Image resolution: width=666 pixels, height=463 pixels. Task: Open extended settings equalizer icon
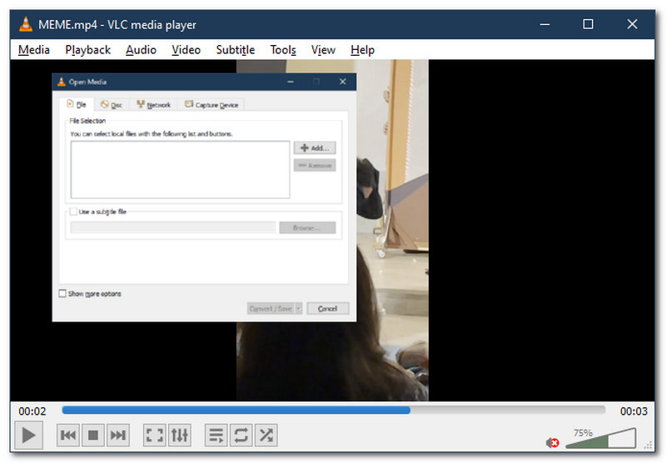180,435
